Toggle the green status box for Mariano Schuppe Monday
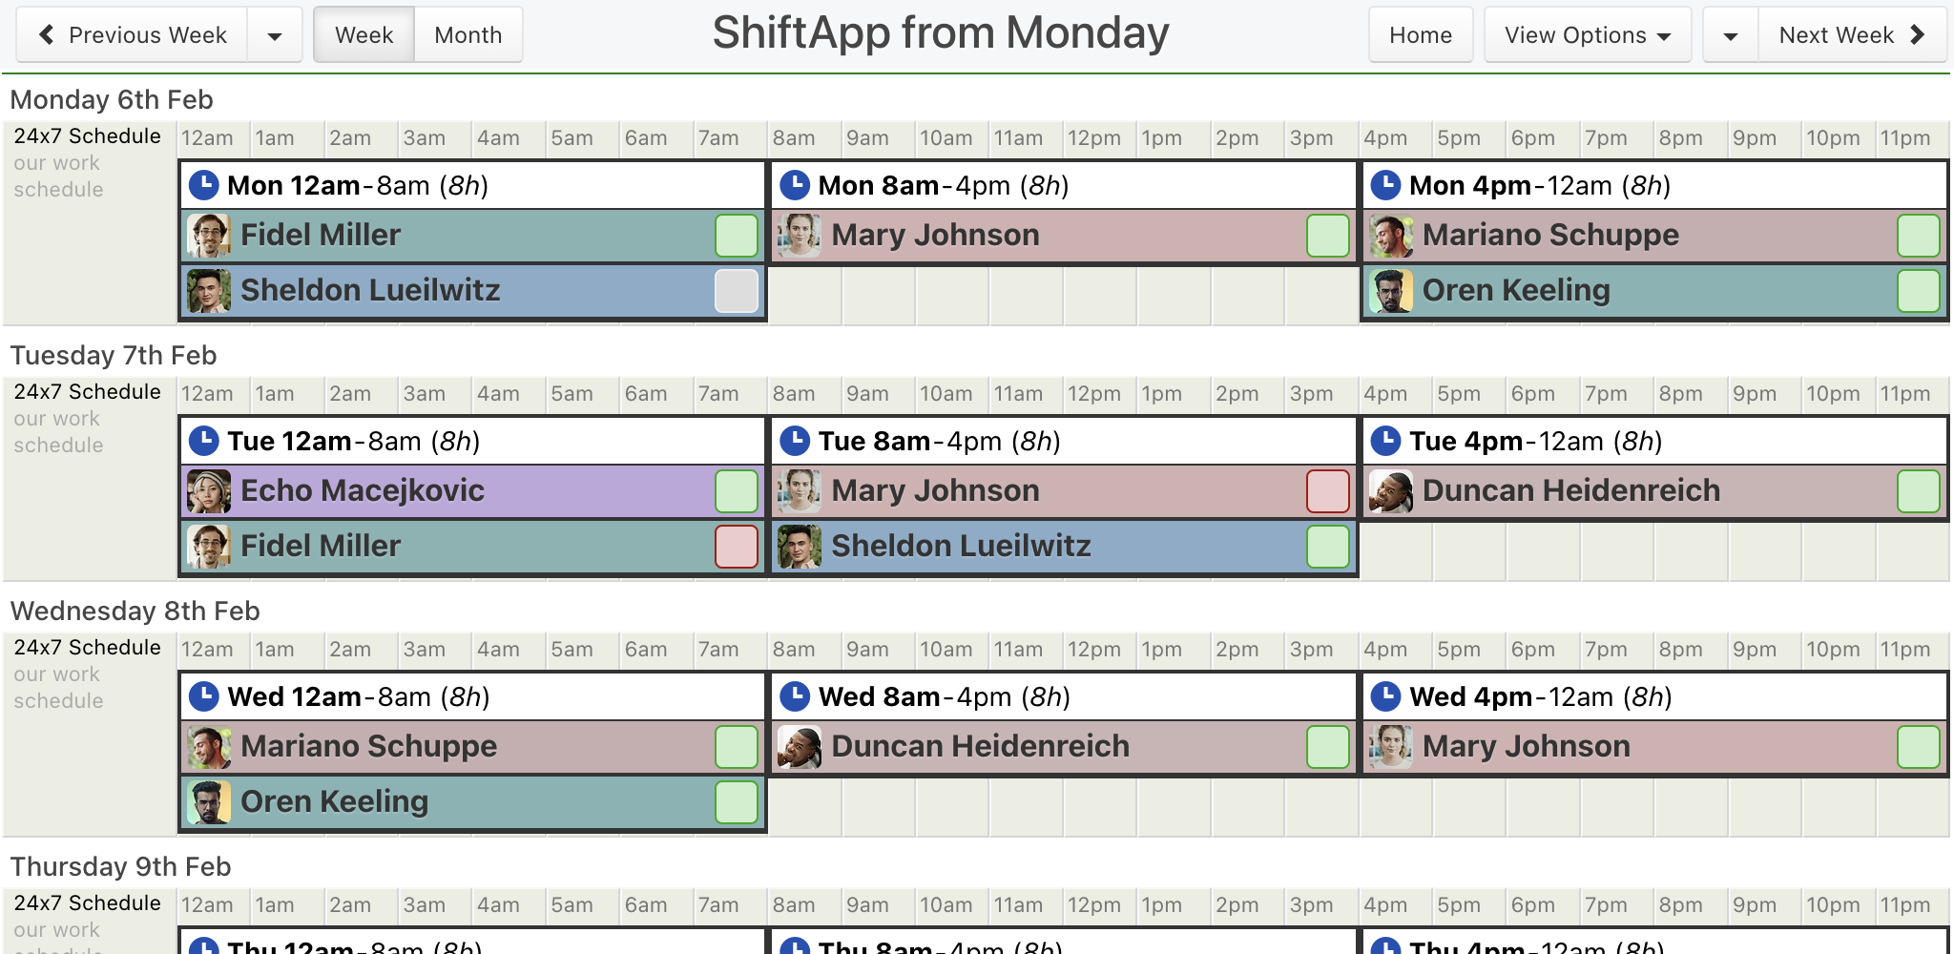Viewport: 1954px width, 954px height. click(1919, 236)
